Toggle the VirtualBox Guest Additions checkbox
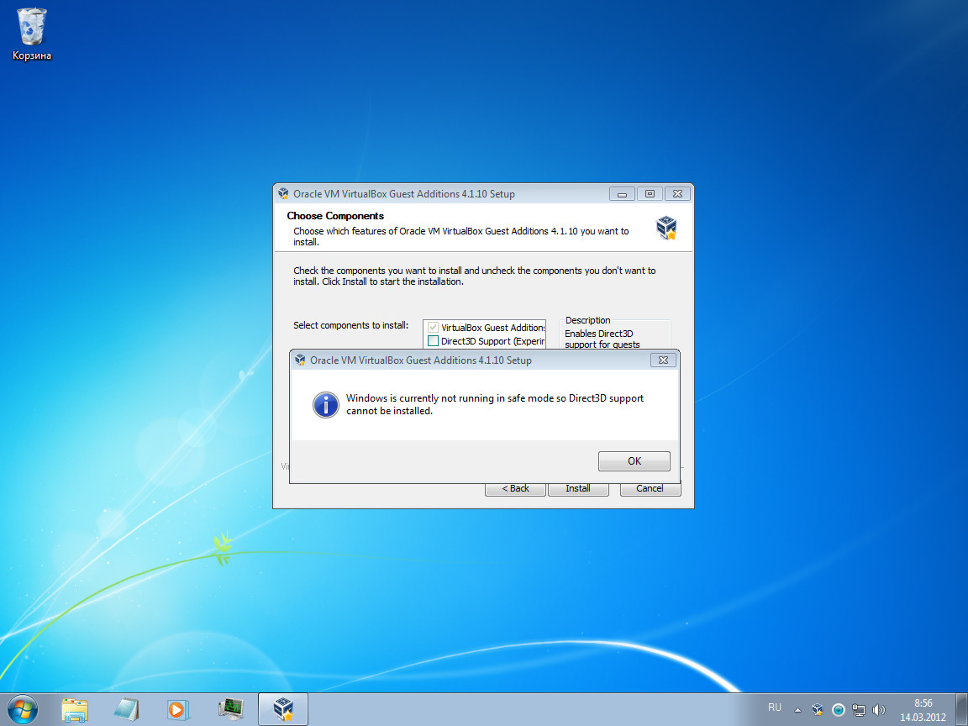The image size is (968, 726). 434,327
